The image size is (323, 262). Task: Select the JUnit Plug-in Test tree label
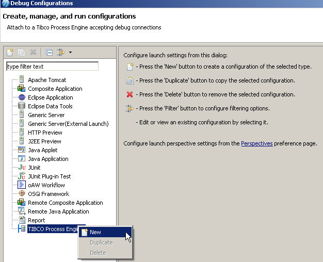[x=49, y=176]
